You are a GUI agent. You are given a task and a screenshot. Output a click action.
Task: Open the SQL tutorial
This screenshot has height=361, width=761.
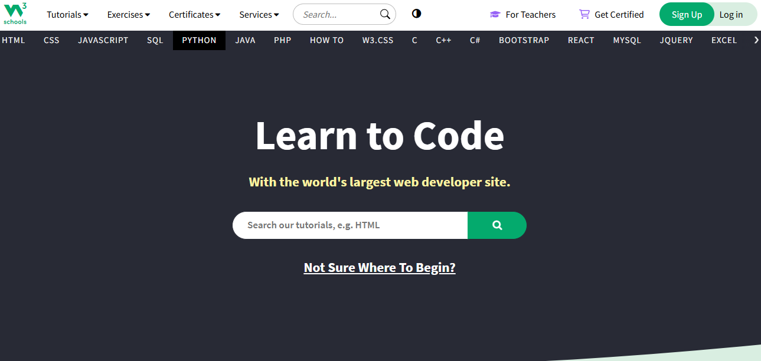[x=155, y=40]
